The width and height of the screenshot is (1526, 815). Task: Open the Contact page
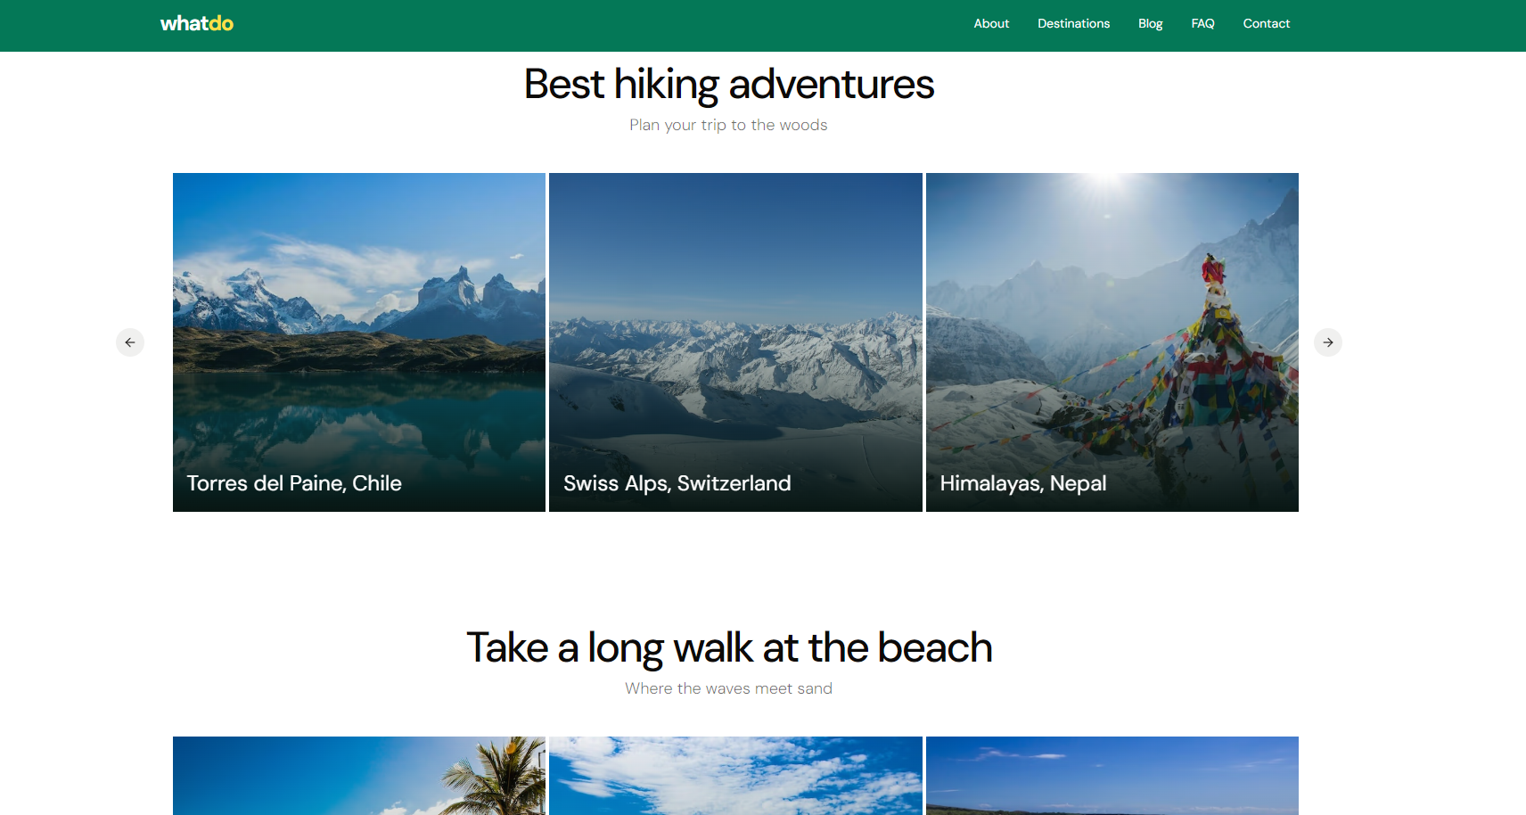[1266, 24]
